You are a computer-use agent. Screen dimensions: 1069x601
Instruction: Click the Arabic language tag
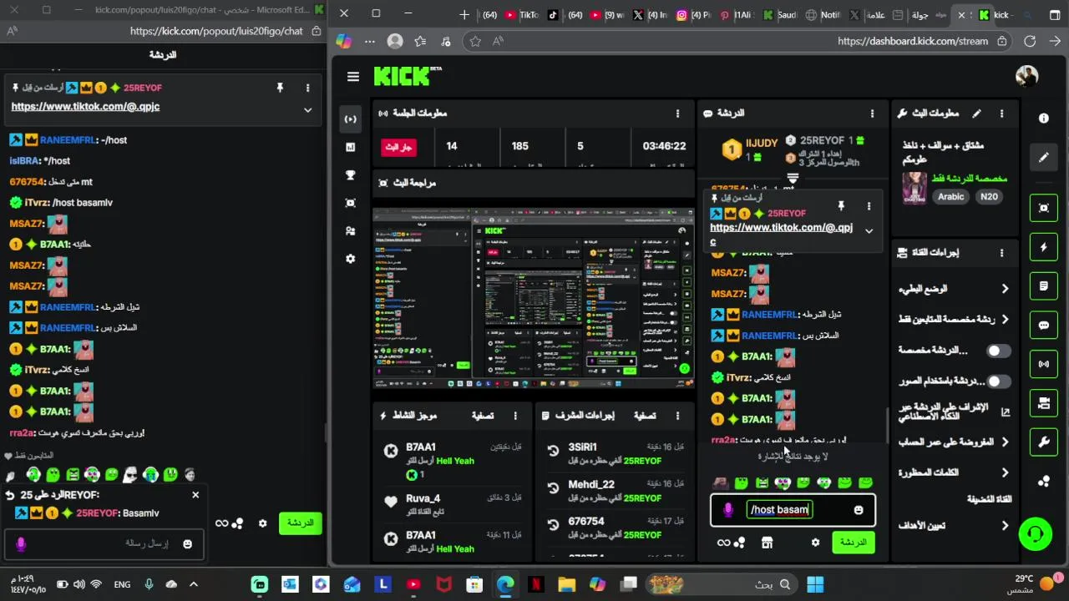[x=950, y=197]
